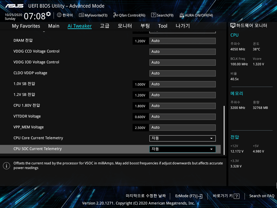Open the Tool tab
Screen dimensions: 277x208
coord(163,26)
